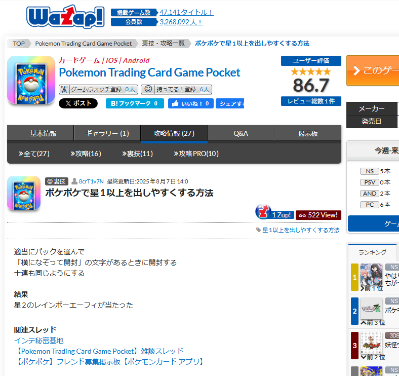Screen dimensions: 399x376
Task: Click the PSV platform badge
Action: click(370, 182)
